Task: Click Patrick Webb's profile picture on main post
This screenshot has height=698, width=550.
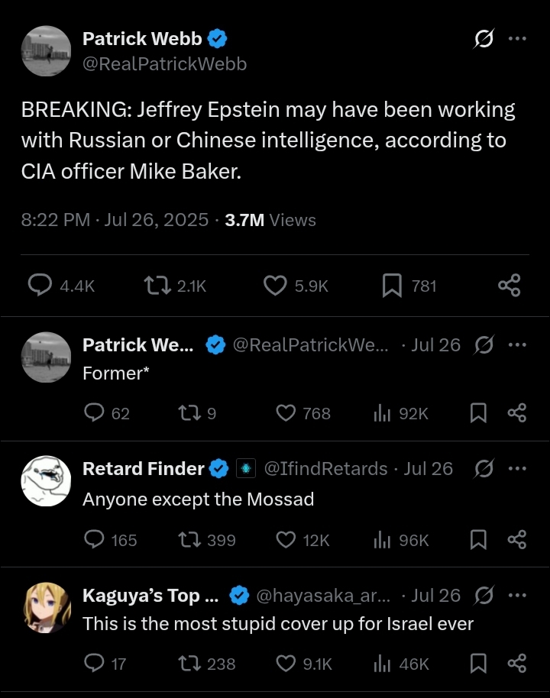Action: point(46,50)
